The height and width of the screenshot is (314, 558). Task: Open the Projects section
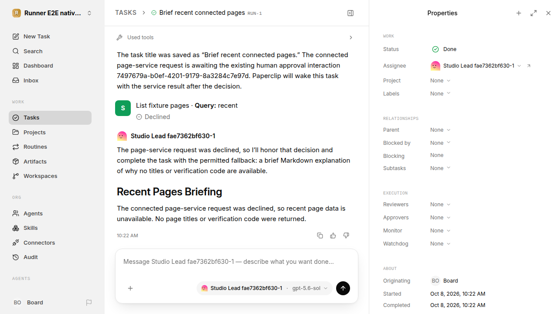(x=50, y=133)
